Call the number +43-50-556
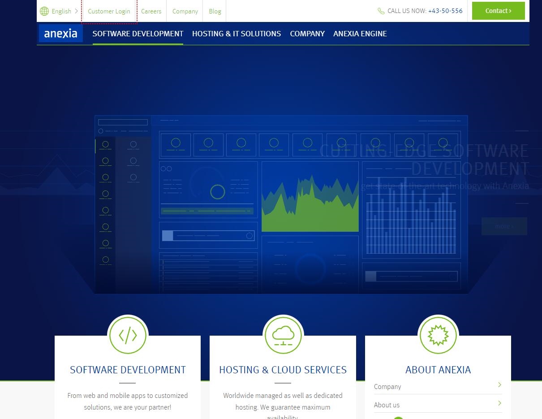542x419 pixels. click(445, 11)
